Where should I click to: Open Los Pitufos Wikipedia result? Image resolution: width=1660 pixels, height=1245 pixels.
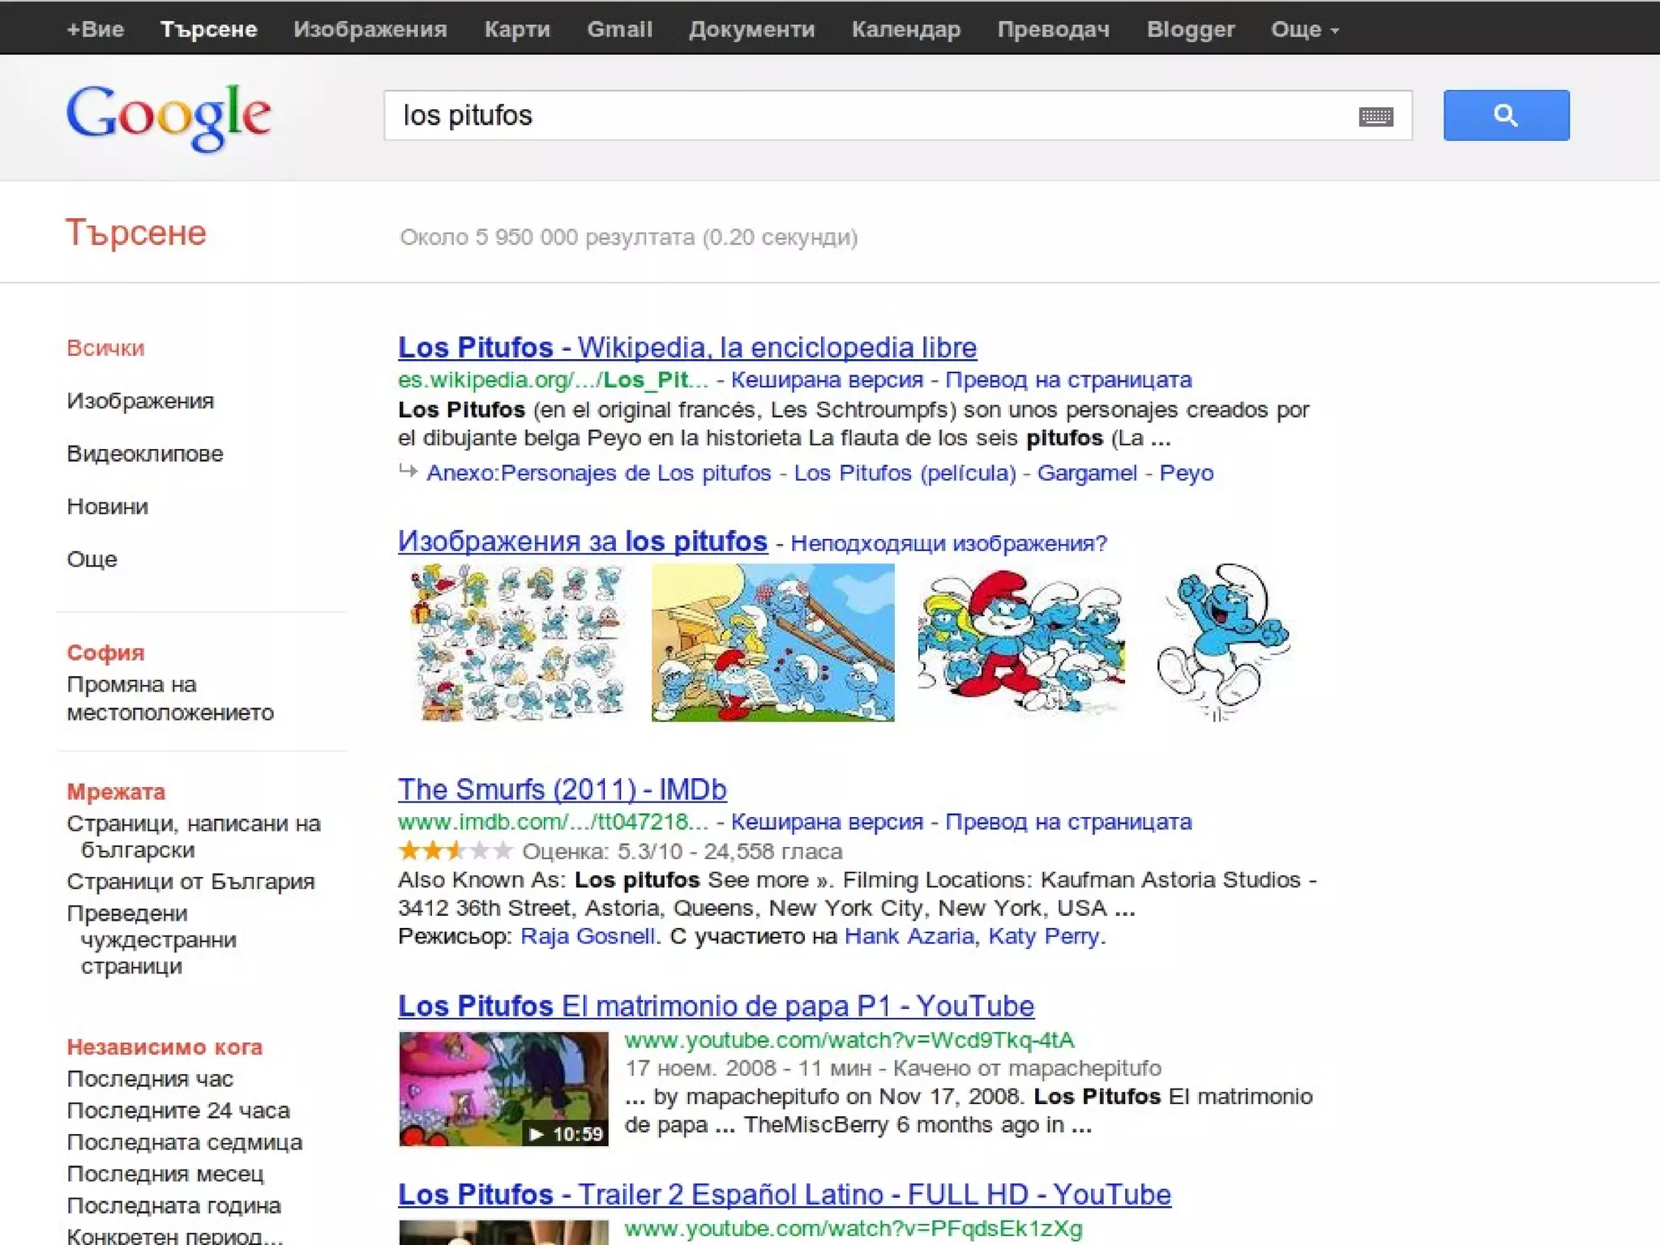[x=687, y=348]
